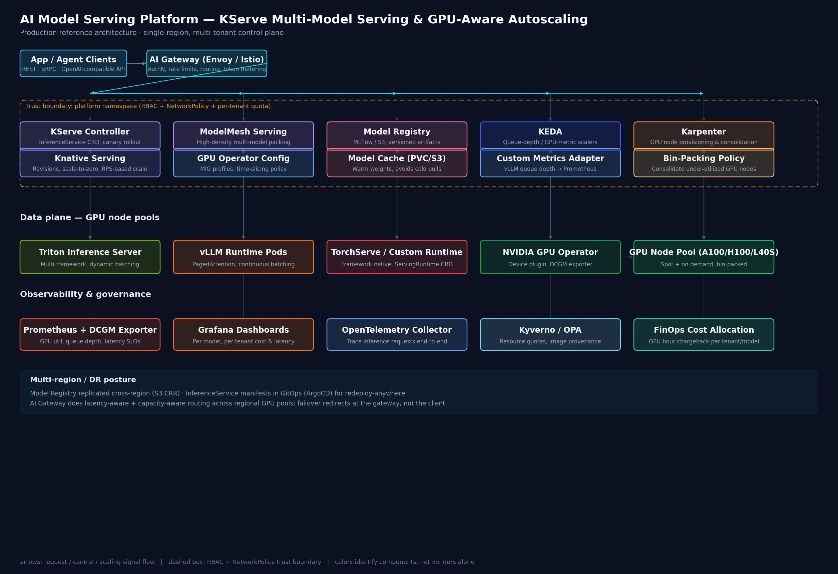Click 'InferenceService CRD, canary rollout' text
This screenshot has width=838, height=574.
click(90, 142)
